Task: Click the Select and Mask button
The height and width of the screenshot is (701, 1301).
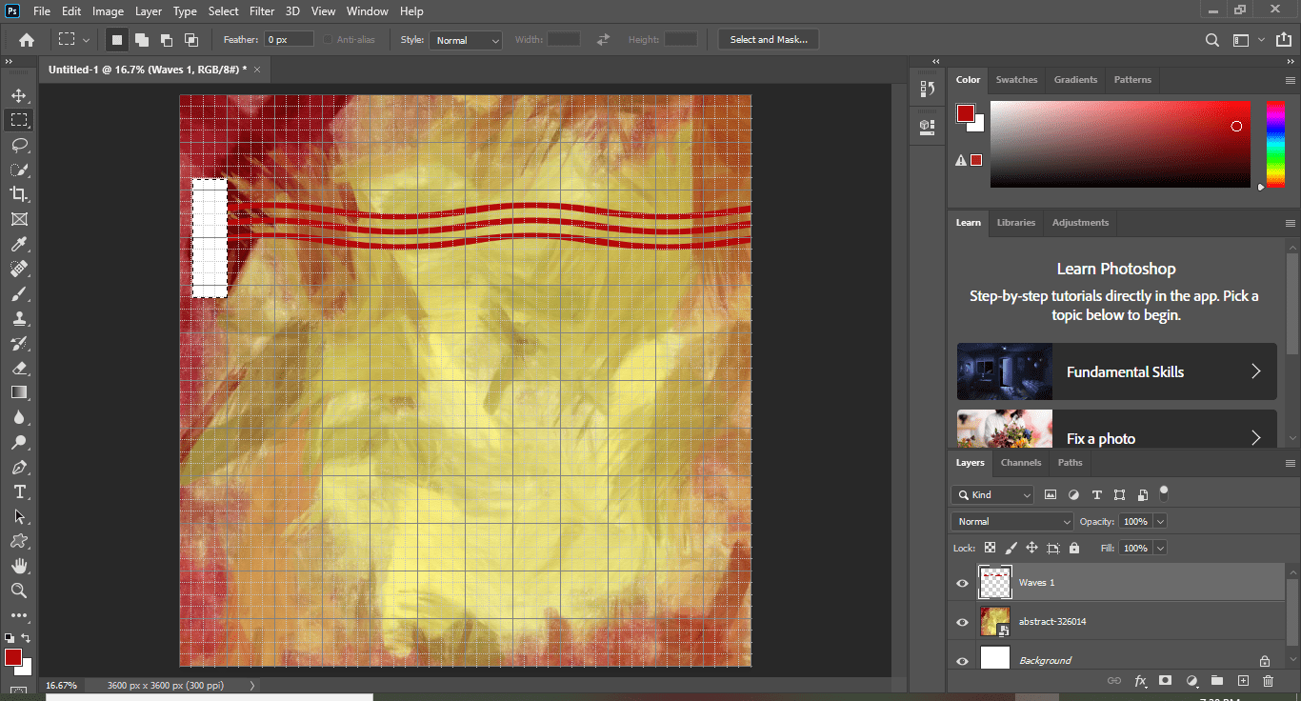Action: pos(768,39)
